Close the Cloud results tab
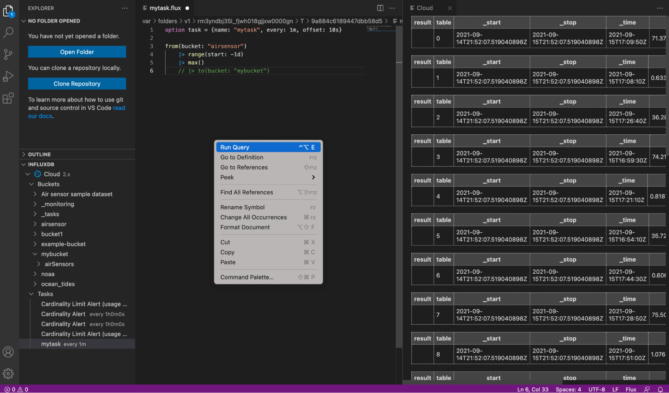This screenshot has height=393, width=669. 450,8
